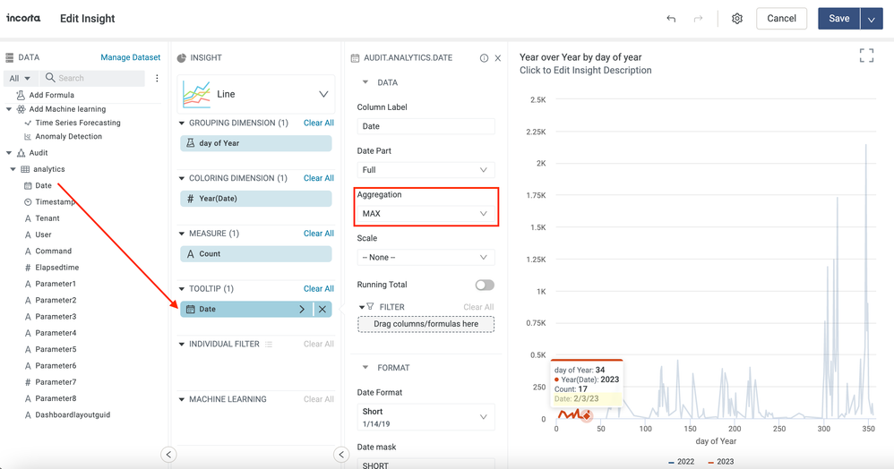Clear All in Measure section
This screenshot has width=894, height=469.
[x=319, y=234]
